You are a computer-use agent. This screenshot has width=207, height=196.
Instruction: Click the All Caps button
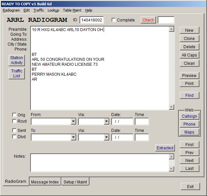click(189, 55)
